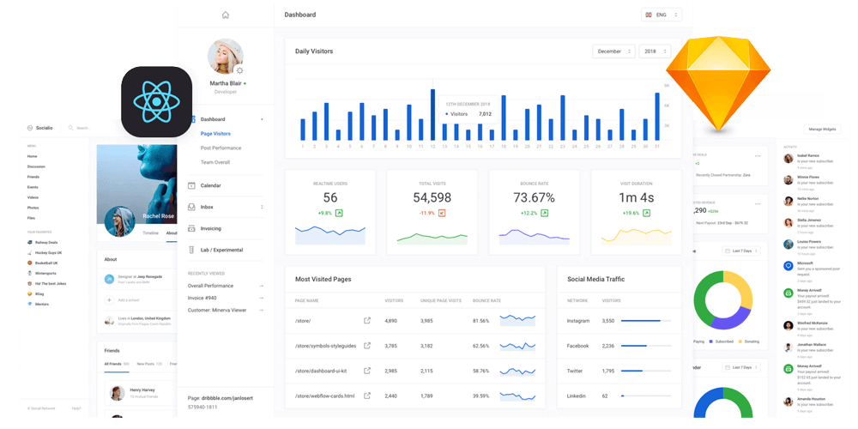The height and width of the screenshot is (429, 858).
Task: Open Last 7 Days dropdown on Paying/Subscribed chart card
Action: tap(741, 251)
